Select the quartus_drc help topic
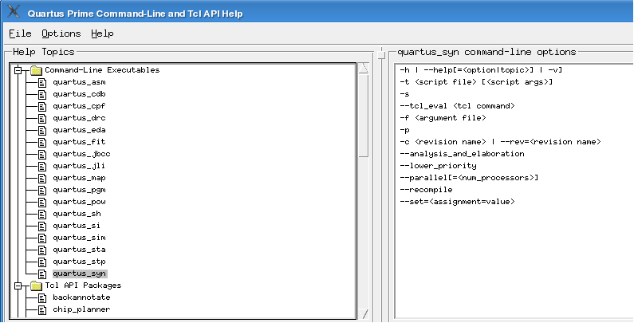 79,118
